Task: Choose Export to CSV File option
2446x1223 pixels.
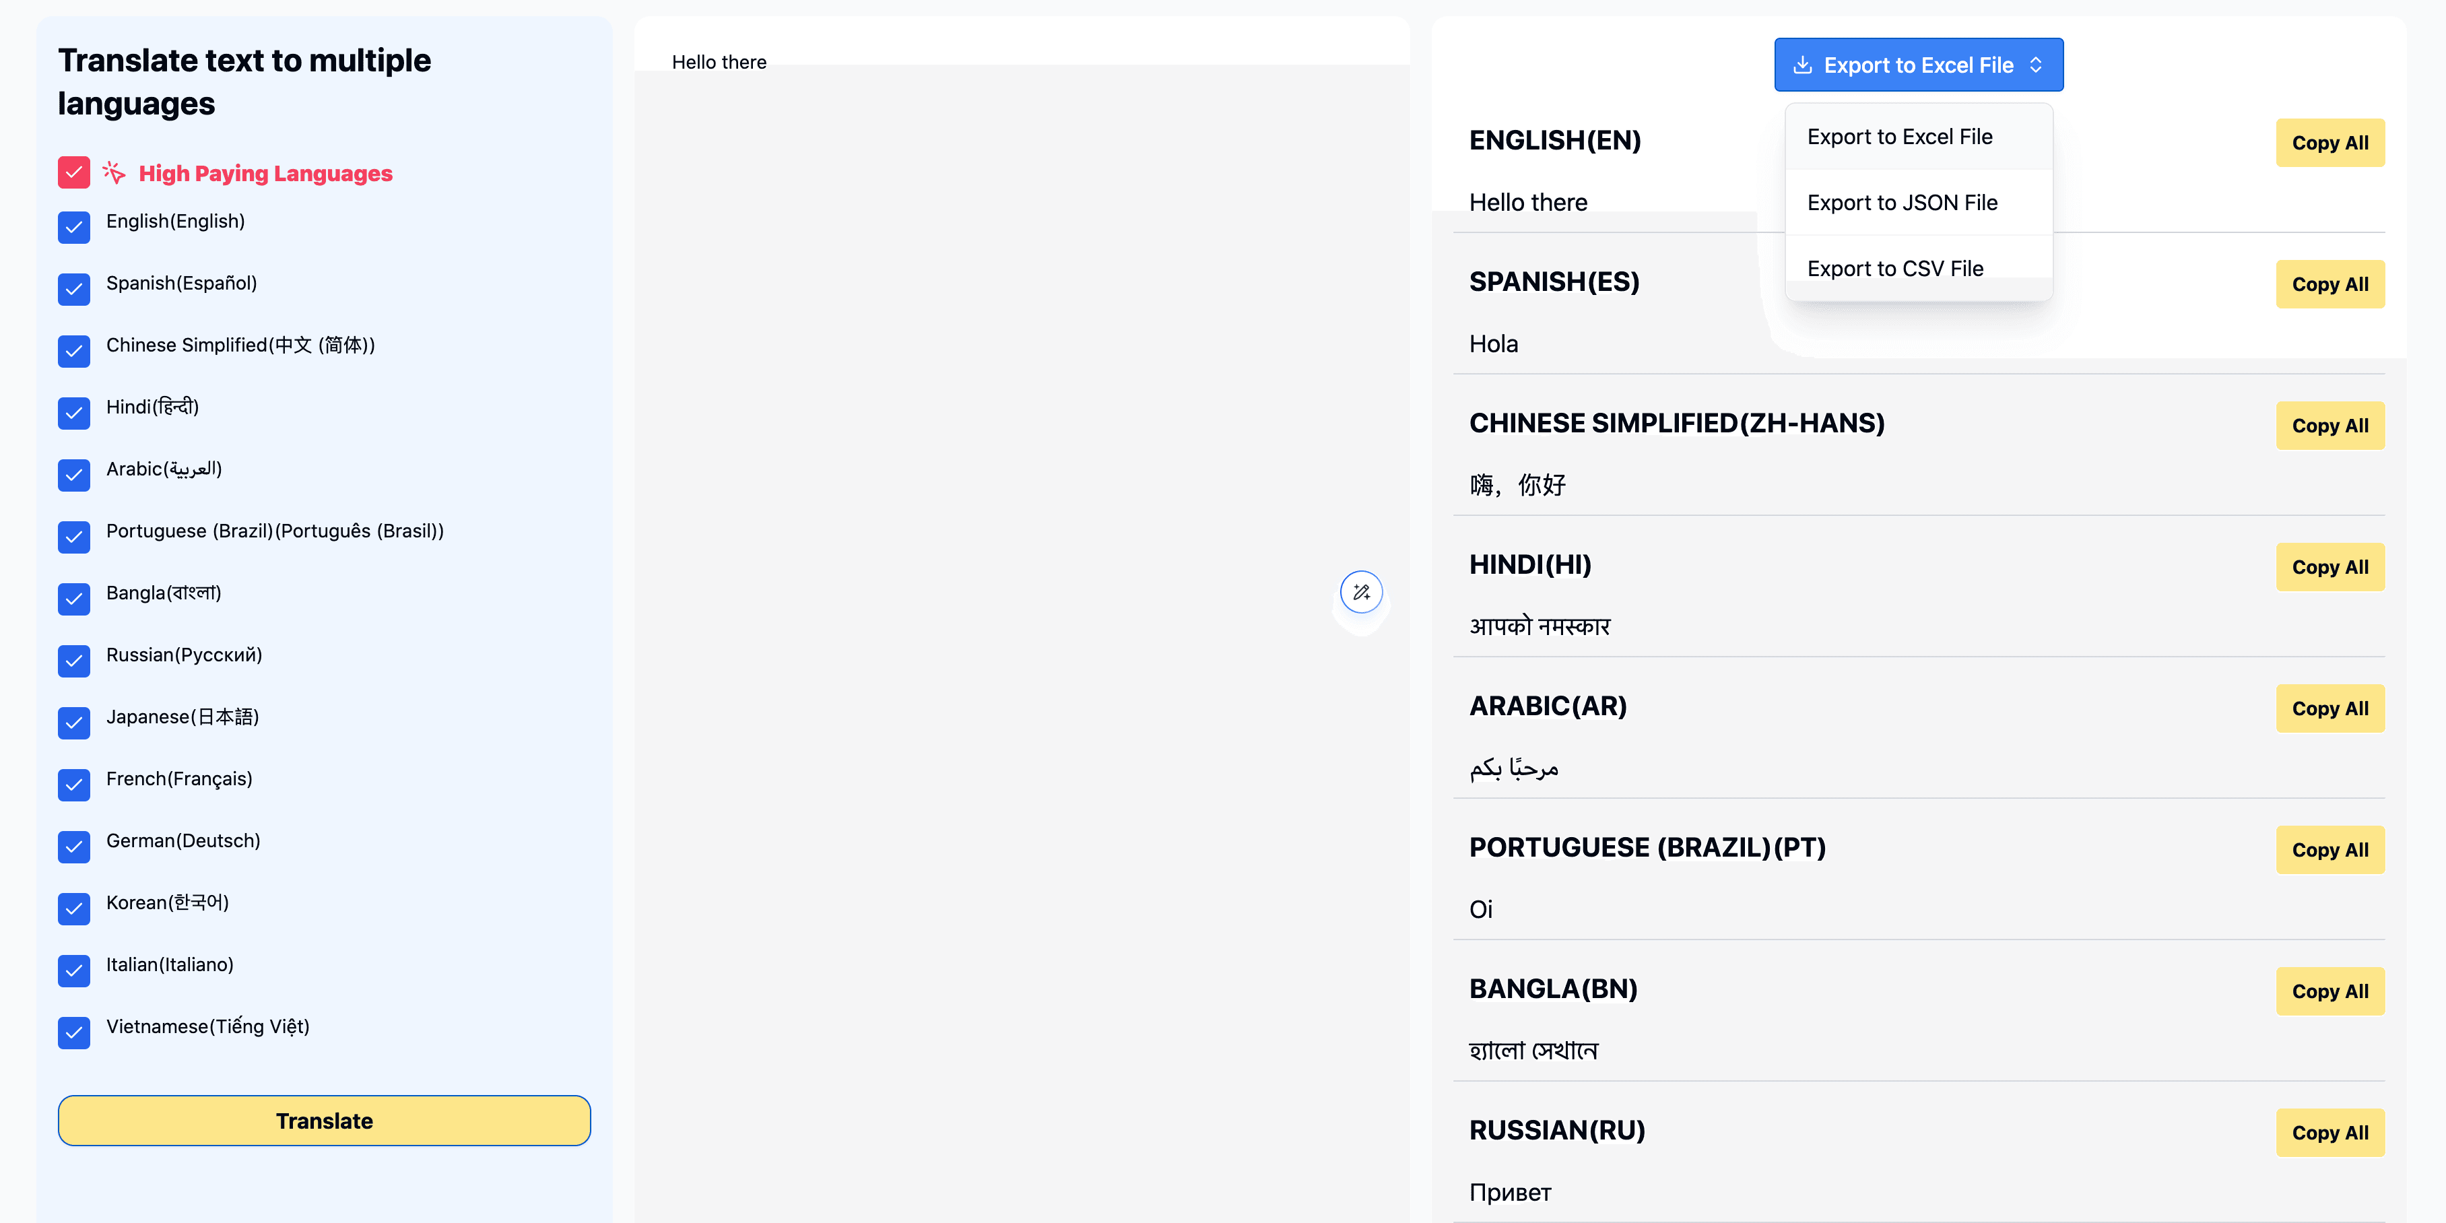Action: point(1918,268)
